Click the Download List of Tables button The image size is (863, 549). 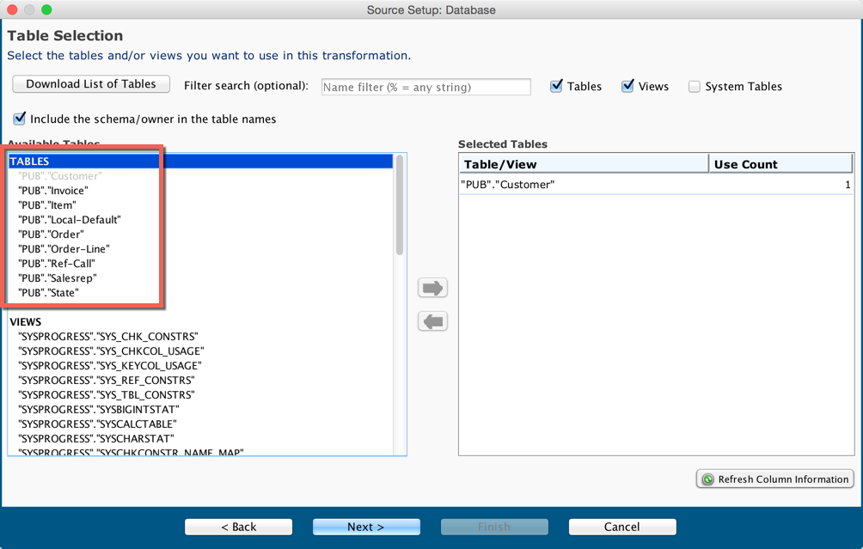90,83
